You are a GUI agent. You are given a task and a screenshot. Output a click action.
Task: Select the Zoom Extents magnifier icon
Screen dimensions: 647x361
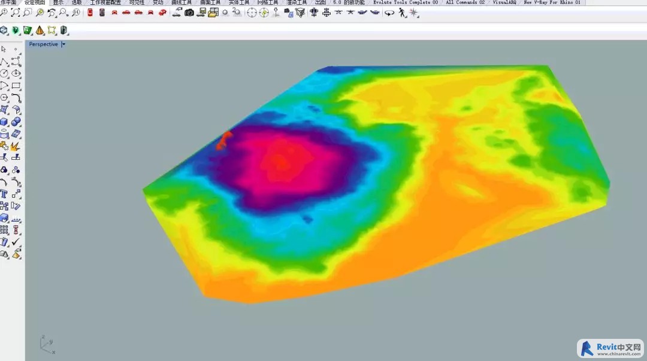(x=16, y=13)
